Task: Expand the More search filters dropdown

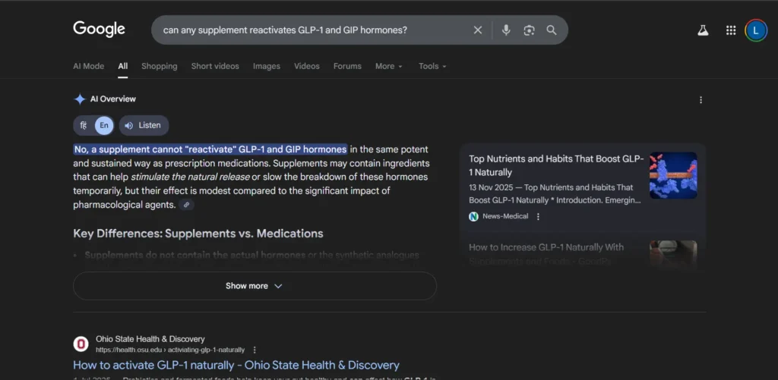Action: point(388,66)
